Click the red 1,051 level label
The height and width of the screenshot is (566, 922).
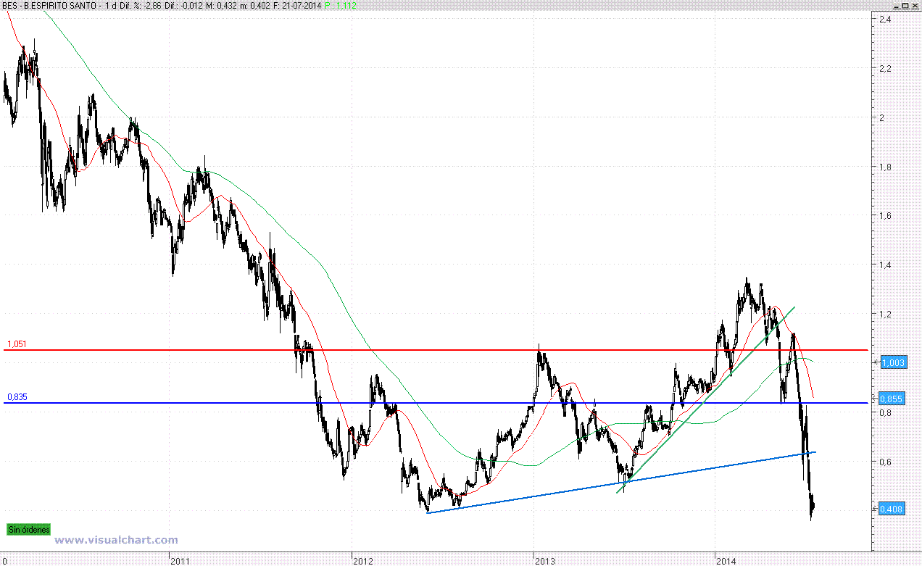[x=17, y=344]
